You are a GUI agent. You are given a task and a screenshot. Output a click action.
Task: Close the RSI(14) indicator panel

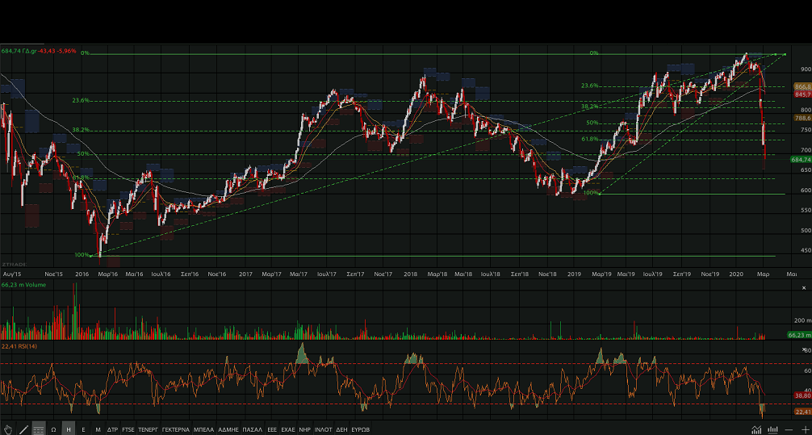[x=804, y=349]
